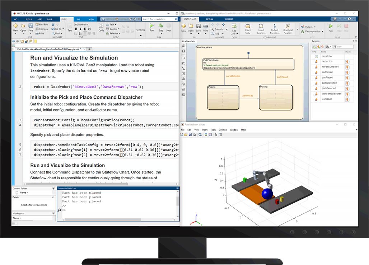Expand the Task dropdown in the Code section
The width and height of the screenshot is (369, 265).
click(111, 24)
